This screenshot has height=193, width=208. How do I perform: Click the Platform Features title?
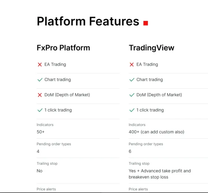(88, 21)
